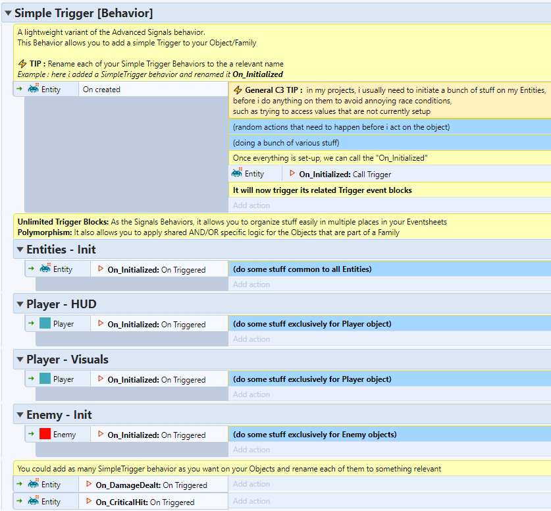Viewport: 551px width, 511px height.
Task: Select the On created condition
Action: click(x=153, y=90)
